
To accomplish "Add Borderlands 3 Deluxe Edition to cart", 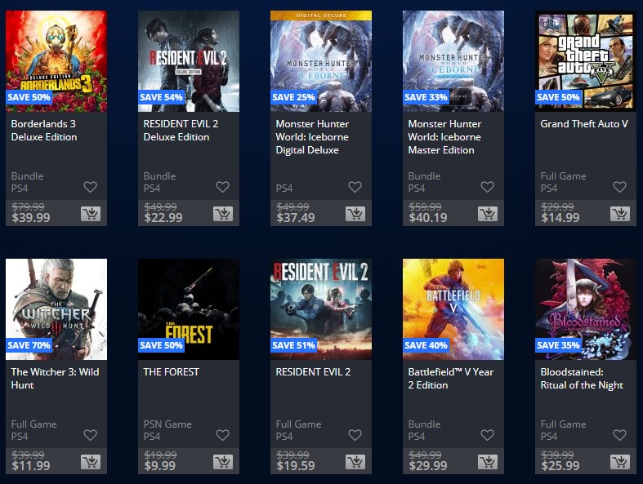I will pyautogui.click(x=91, y=214).
